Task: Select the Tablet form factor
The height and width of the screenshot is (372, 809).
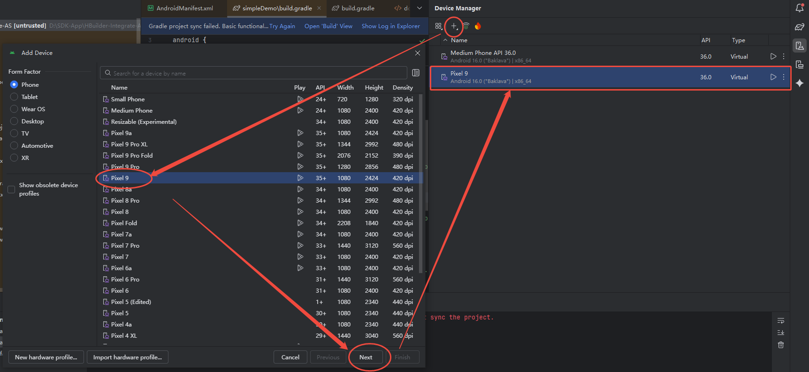Action: (x=14, y=97)
